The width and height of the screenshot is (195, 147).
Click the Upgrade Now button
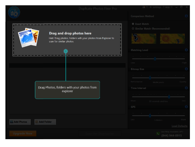[x=23, y=133]
